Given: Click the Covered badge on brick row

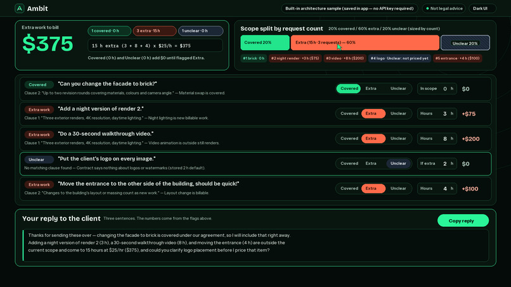Looking at the screenshot, I should click(x=39, y=85).
